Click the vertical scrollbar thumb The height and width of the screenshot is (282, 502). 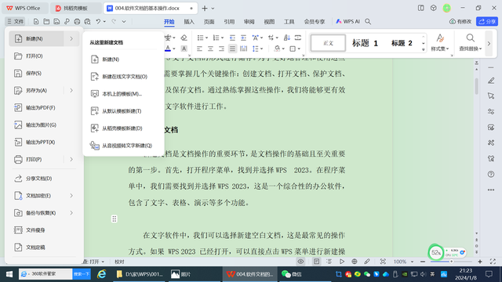pos(477,86)
